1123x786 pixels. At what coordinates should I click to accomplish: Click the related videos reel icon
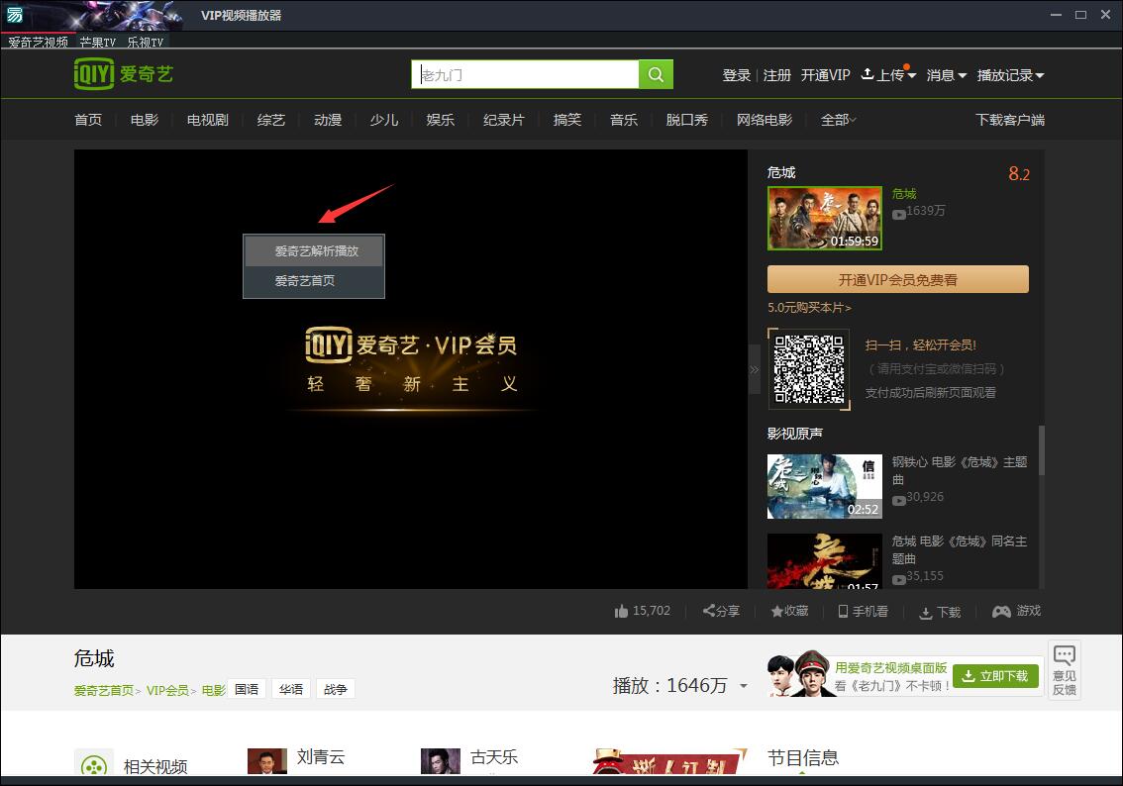point(94,766)
